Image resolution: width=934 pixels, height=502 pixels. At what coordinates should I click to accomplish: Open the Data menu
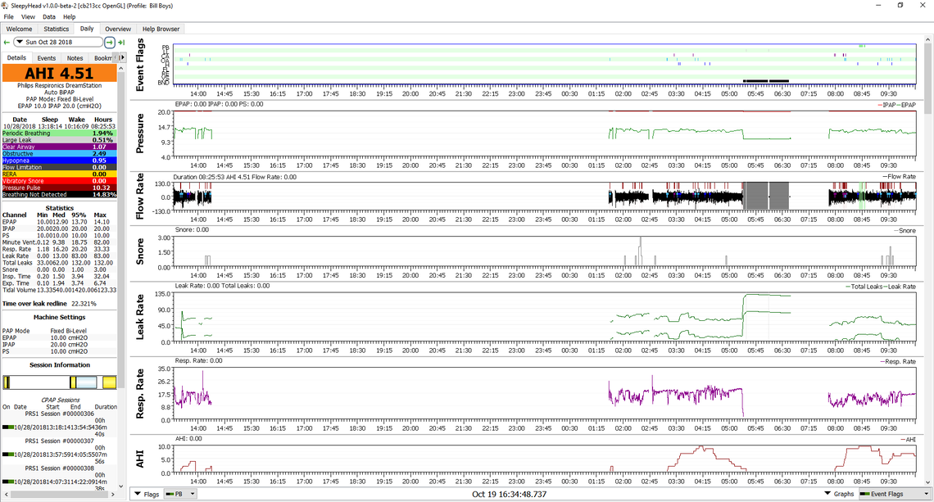point(49,16)
